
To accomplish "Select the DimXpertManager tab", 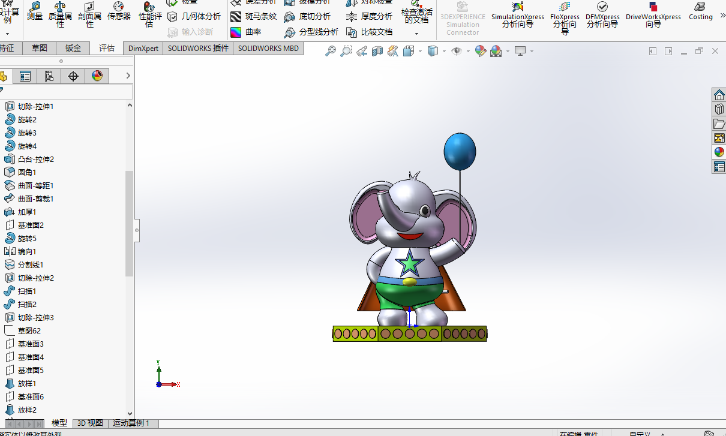I will [73, 76].
